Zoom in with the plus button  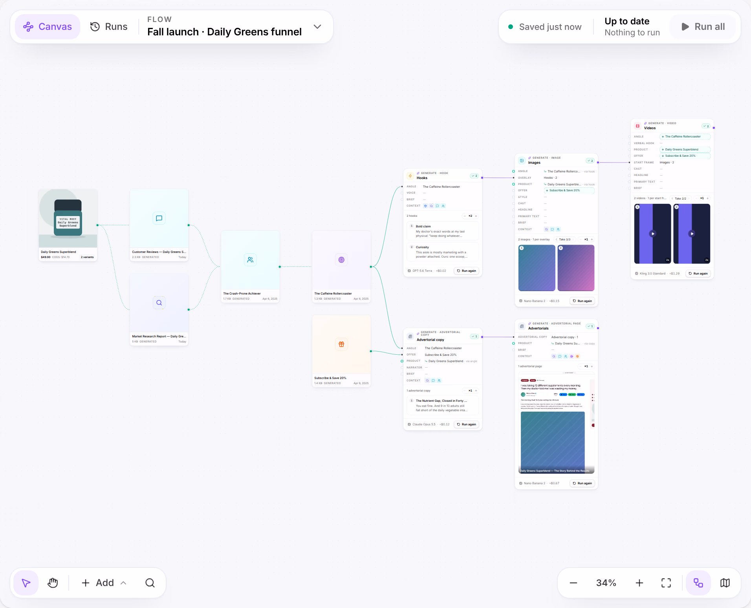tap(639, 583)
